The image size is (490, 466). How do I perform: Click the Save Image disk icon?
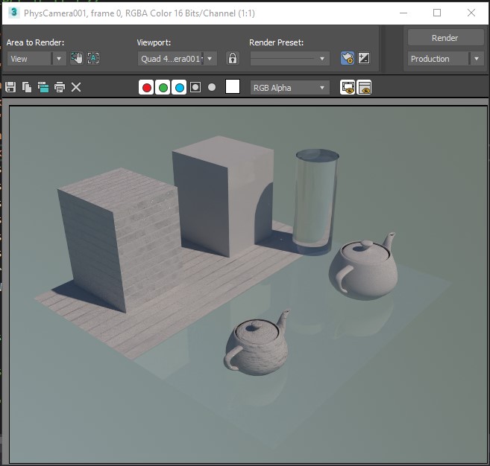point(10,87)
